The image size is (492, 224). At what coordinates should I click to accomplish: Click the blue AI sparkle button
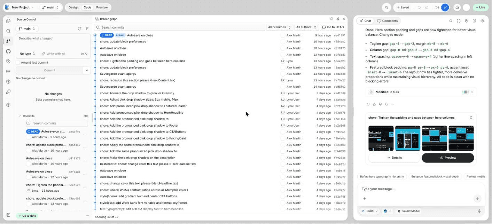point(445,7)
